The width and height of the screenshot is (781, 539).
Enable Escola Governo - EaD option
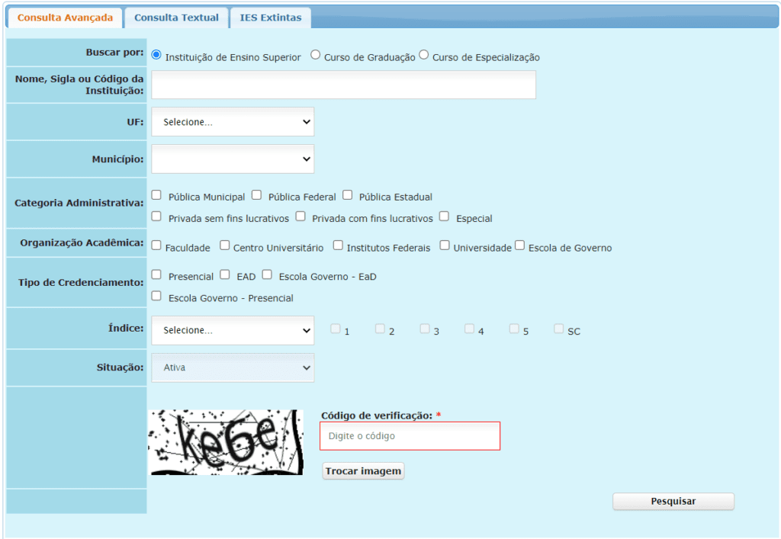267,274
